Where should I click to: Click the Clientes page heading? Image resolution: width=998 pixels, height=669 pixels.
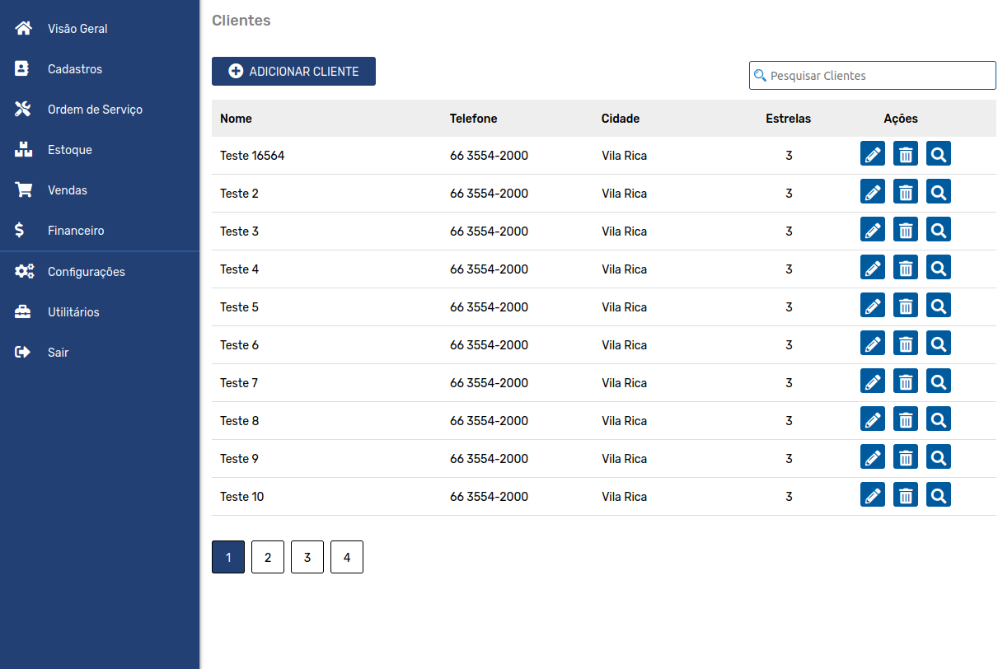241,21
